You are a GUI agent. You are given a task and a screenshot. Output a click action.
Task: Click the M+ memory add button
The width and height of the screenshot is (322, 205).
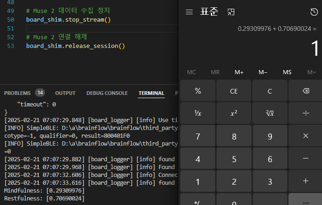tap(239, 72)
